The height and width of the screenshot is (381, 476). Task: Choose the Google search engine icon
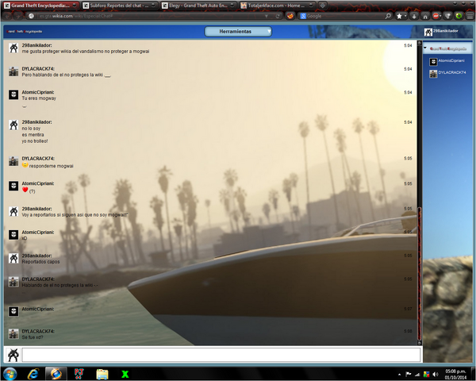(303, 16)
